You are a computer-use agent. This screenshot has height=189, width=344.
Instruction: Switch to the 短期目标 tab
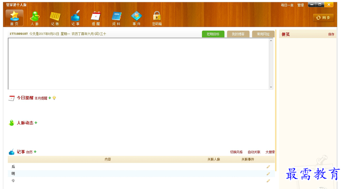tap(213, 34)
